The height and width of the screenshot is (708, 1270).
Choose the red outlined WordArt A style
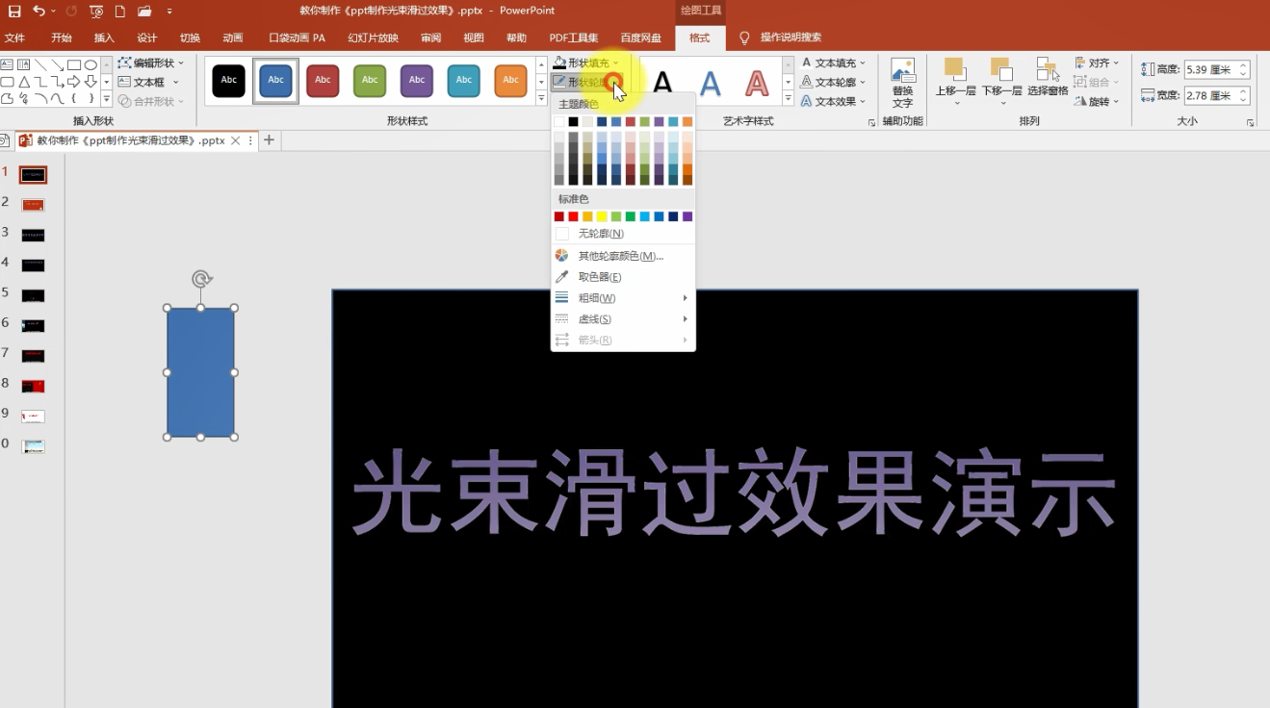(x=758, y=83)
